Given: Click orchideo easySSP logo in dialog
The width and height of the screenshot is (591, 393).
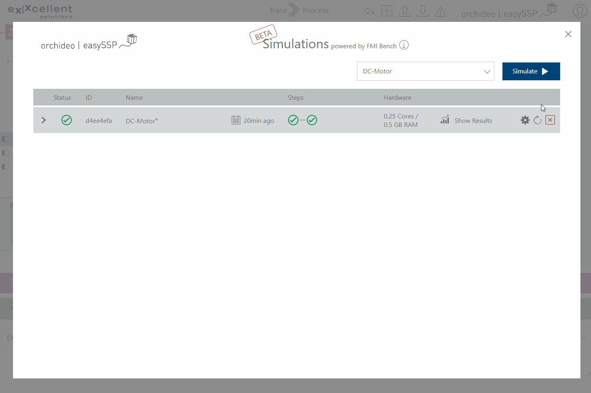Looking at the screenshot, I should (x=89, y=42).
